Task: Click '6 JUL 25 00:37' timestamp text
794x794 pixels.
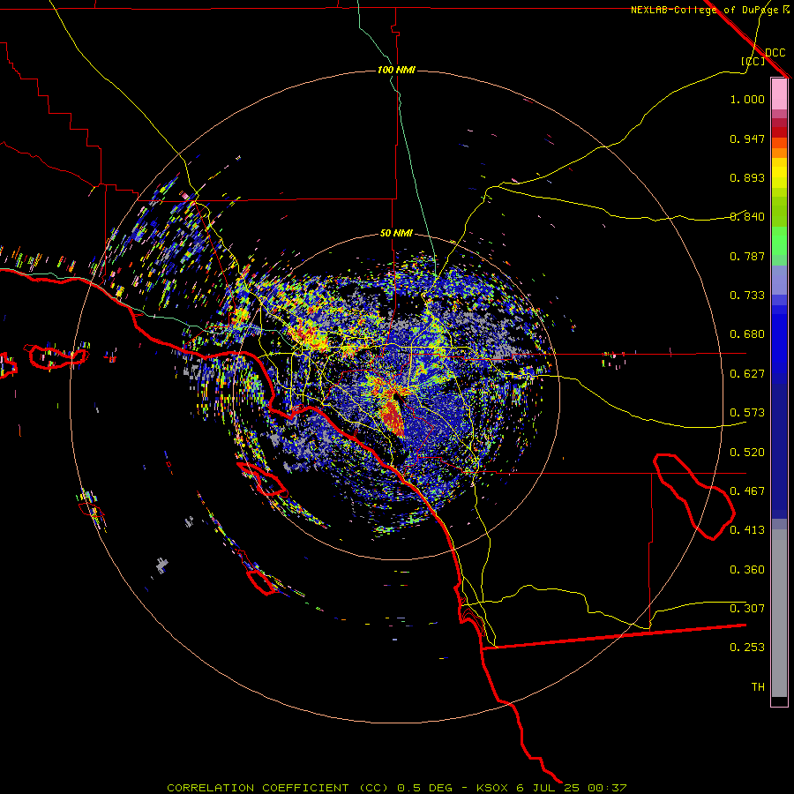Action: tap(572, 788)
